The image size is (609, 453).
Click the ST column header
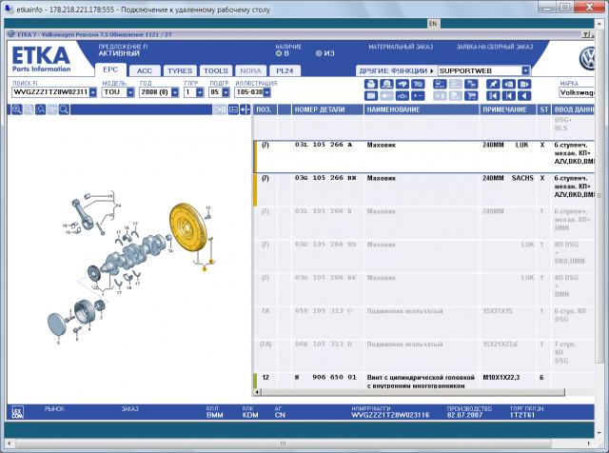coord(543,109)
